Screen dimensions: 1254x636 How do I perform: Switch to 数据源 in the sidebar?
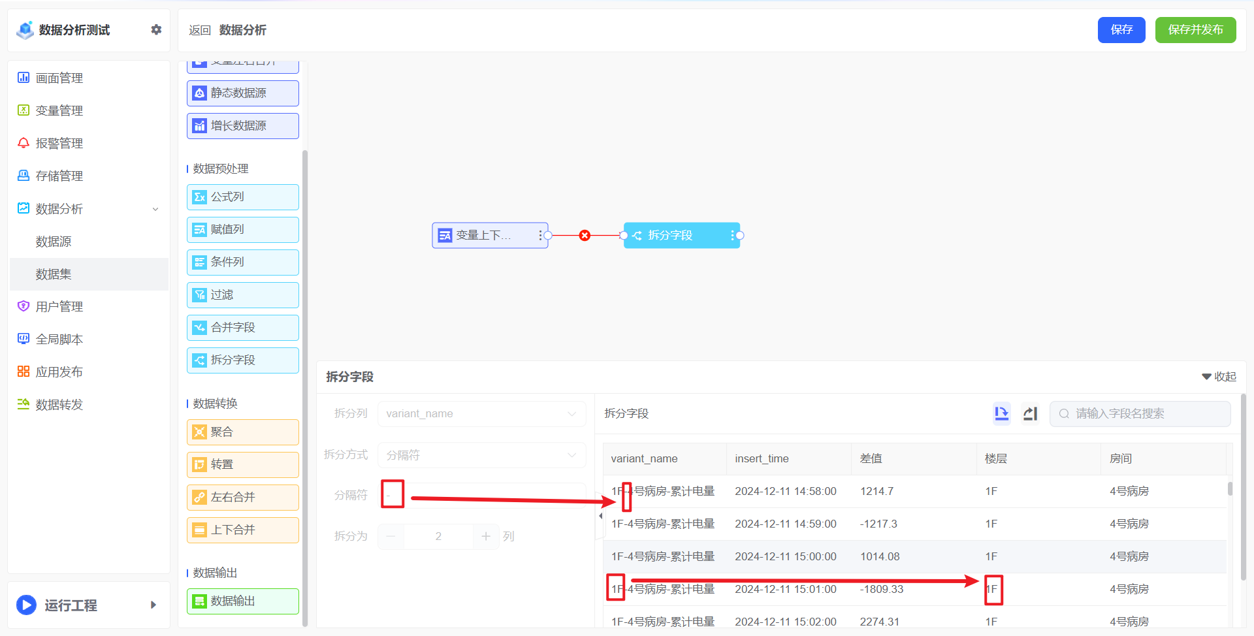54,241
